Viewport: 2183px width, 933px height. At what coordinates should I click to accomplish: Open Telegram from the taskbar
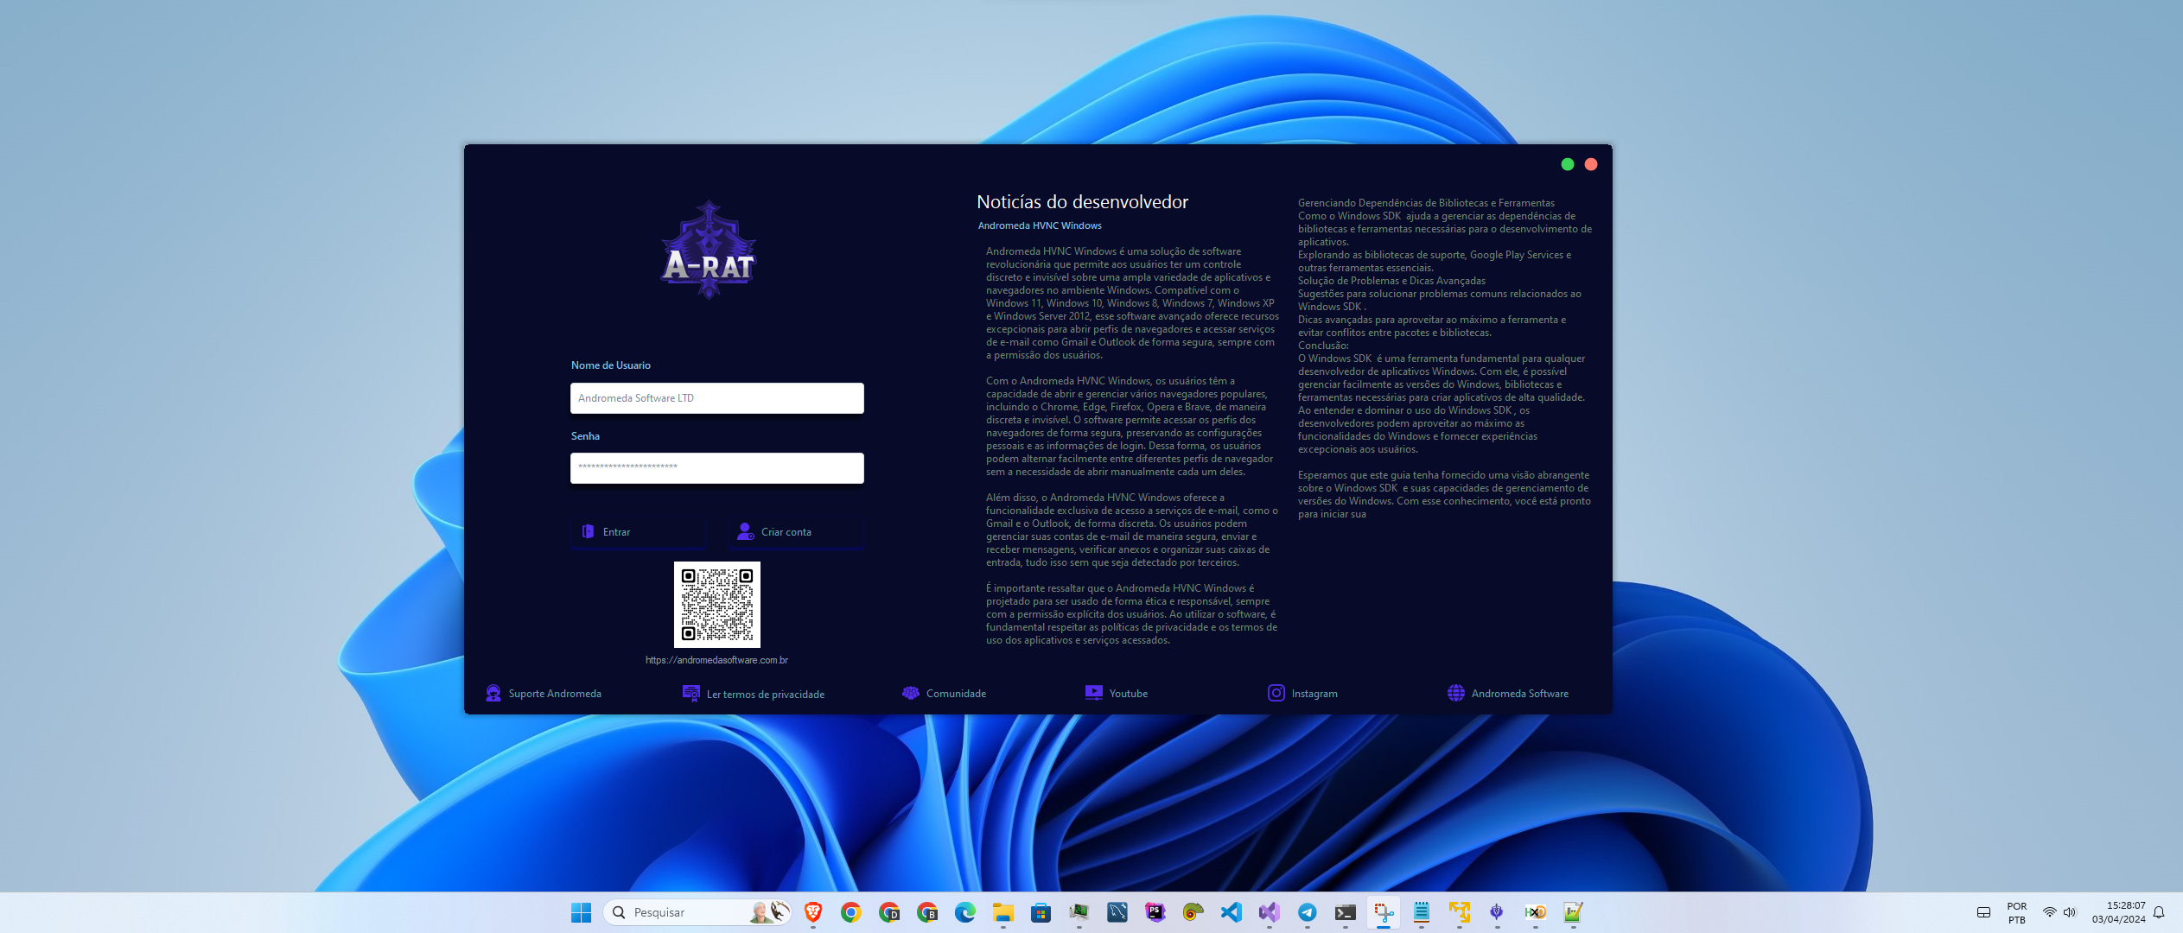point(1307,912)
